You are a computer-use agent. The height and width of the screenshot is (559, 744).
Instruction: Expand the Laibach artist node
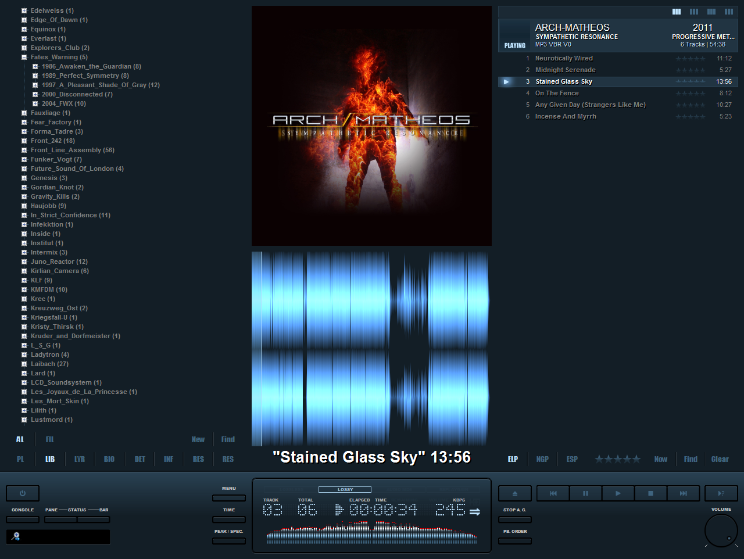[24, 364]
